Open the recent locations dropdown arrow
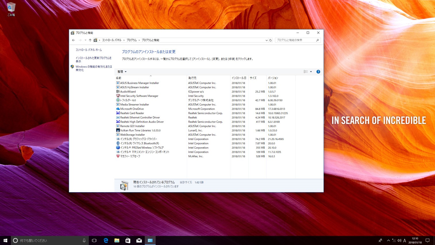Image resolution: width=435 pixels, height=245 pixels. point(85,40)
